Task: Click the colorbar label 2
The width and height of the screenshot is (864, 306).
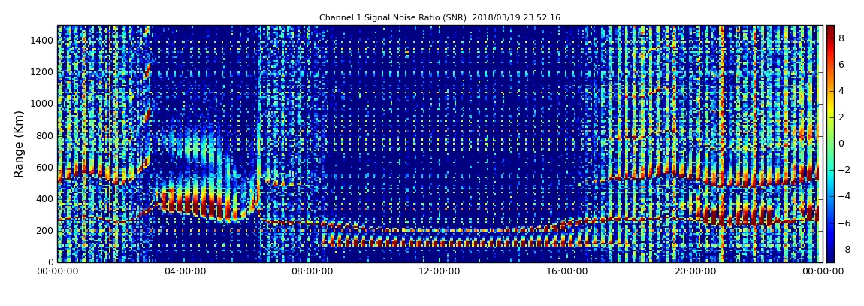Action: coord(841,117)
